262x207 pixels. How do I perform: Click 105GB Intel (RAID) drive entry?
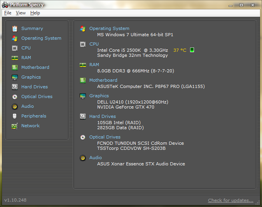(x=119, y=123)
